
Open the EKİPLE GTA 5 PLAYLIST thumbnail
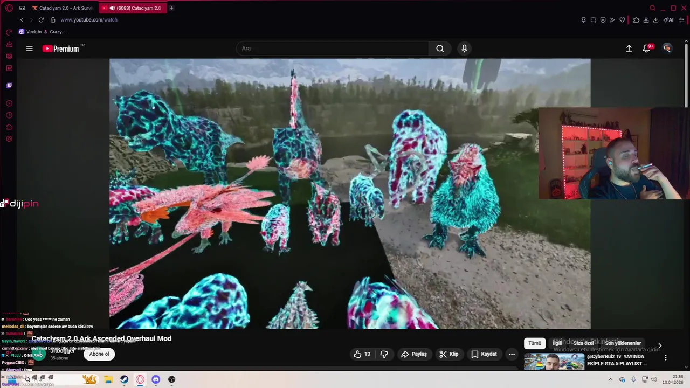click(554, 361)
